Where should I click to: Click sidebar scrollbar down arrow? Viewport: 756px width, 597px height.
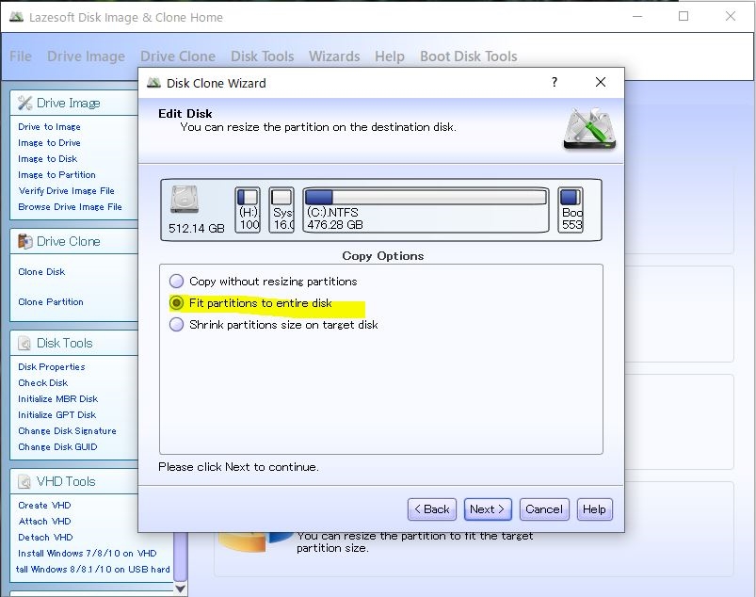[x=181, y=589]
